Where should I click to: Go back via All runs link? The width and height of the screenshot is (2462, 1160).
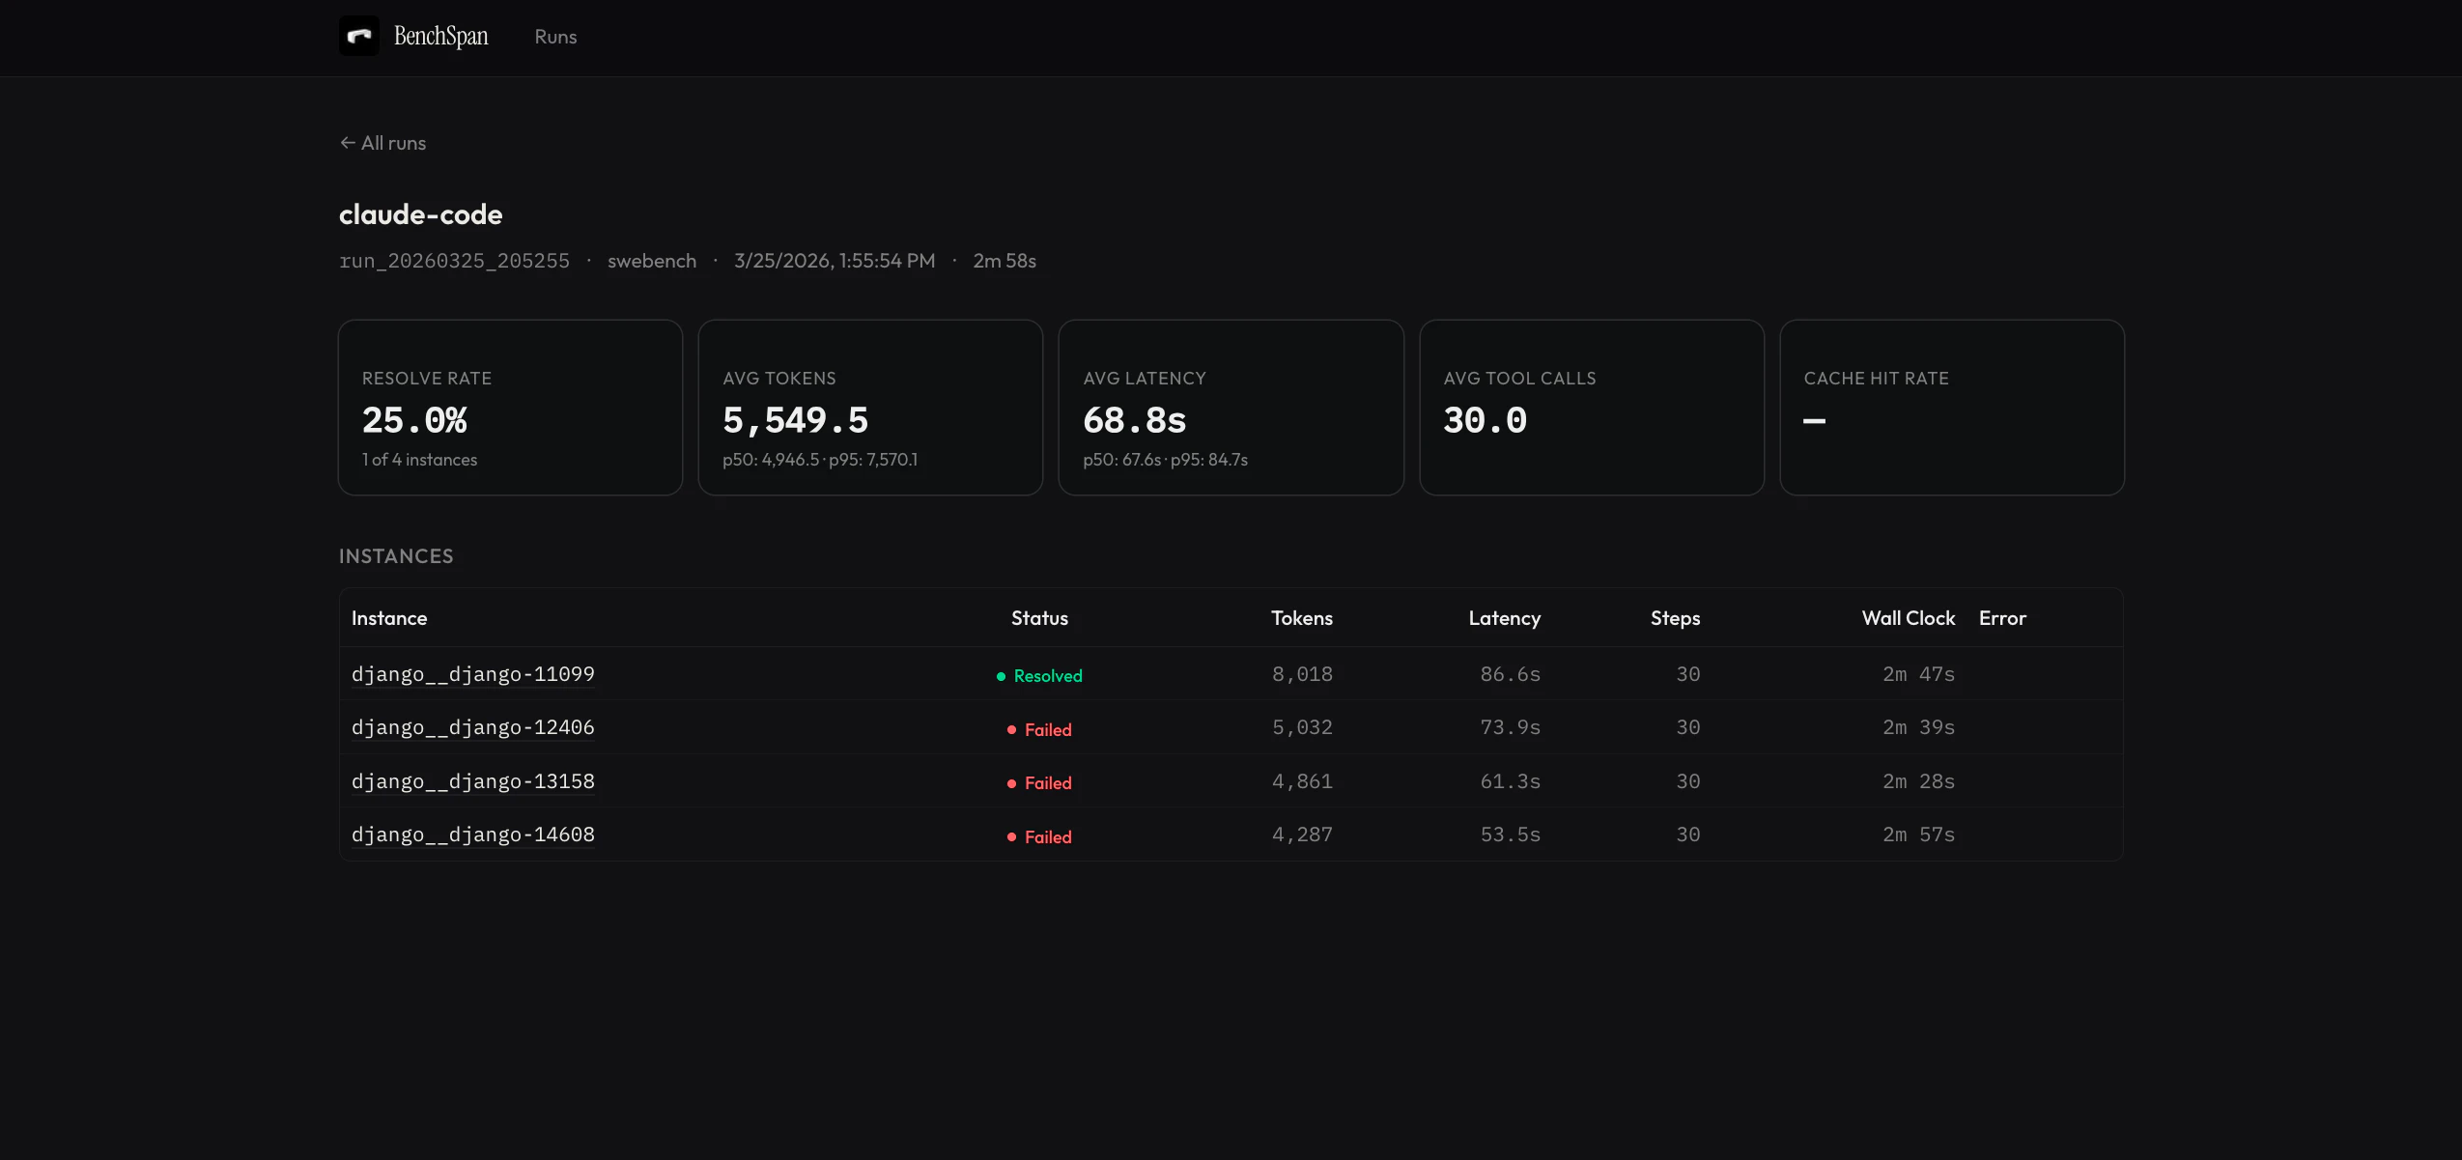click(x=383, y=143)
